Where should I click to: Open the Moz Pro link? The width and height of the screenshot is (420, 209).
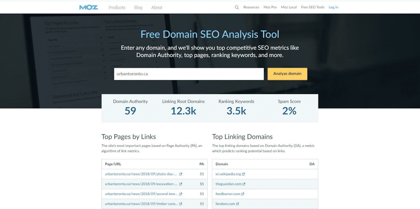(x=270, y=7)
